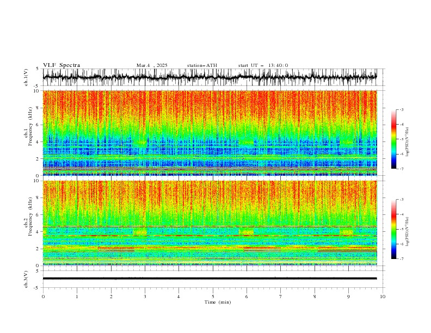
Task: Click time axis tick label "6"
Action: click(247, 297)
